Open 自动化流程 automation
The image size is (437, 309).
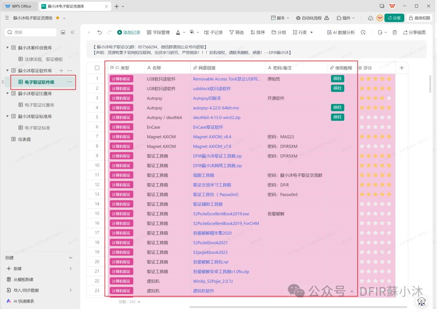tap(308, 18)
